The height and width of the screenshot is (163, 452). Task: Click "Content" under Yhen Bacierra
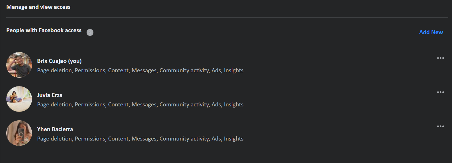click(118, 139)
